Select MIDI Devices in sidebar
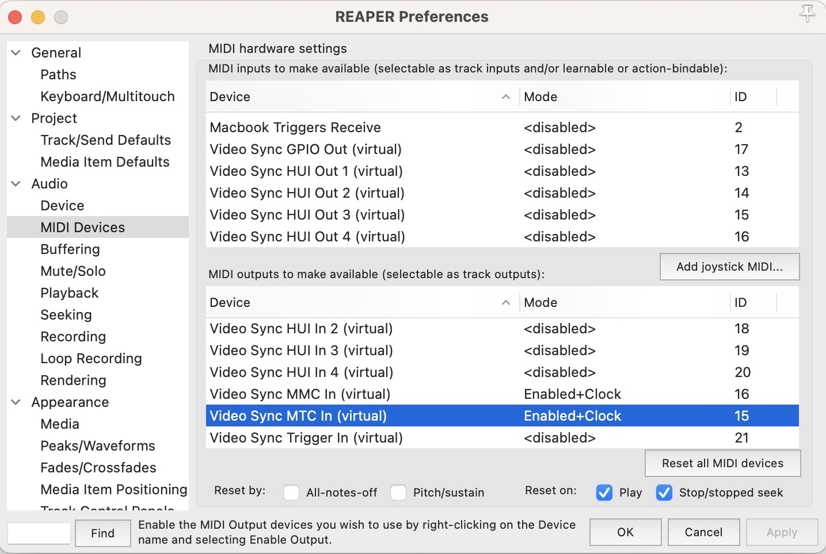Viewport: 826px width, 554px height. [98, 228]
